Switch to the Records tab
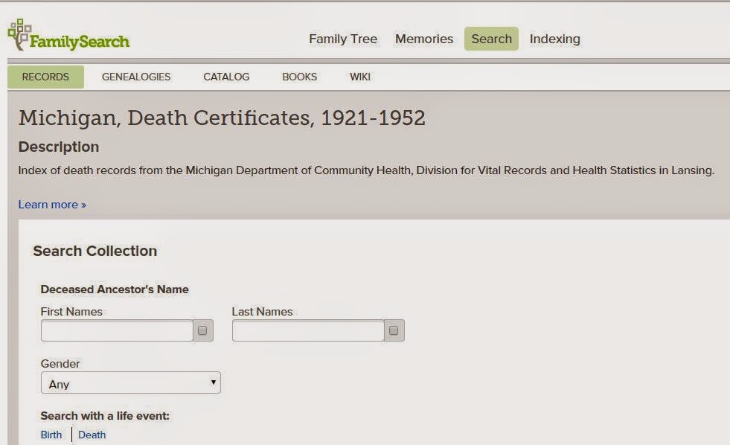Screen dimensions: 730x445 point(45,77)
